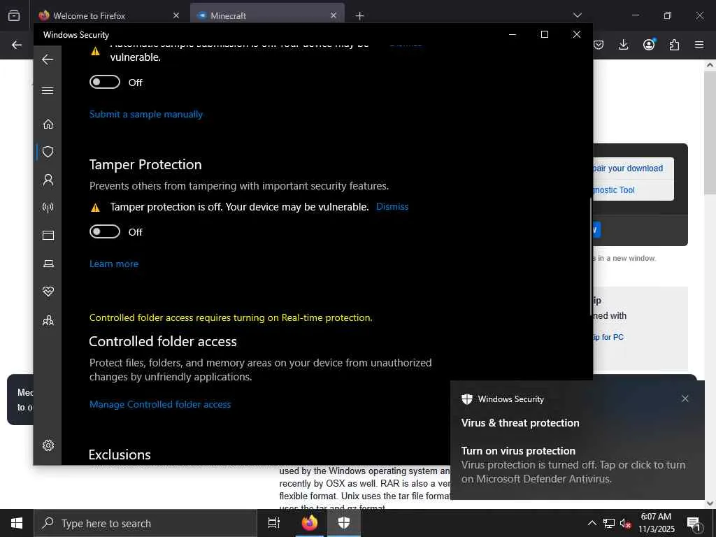The width and height of the screenshot is (716, 537).
Task: Open the clock showing 6:07 AM
Action: coord(656,523)
